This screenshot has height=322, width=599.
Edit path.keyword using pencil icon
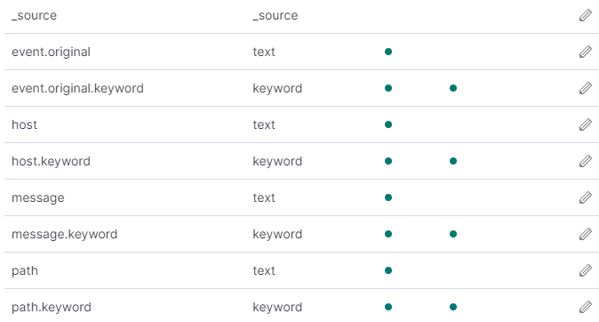tap(586, 307)
